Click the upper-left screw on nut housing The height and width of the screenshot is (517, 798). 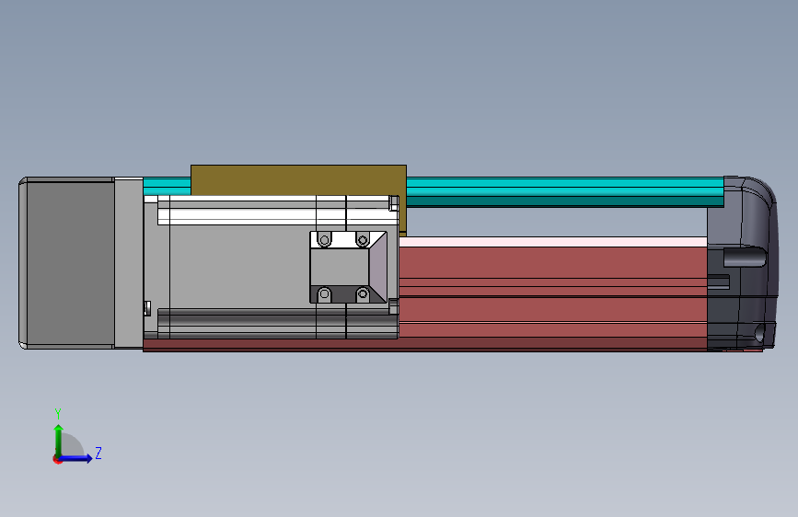[324, 240]
